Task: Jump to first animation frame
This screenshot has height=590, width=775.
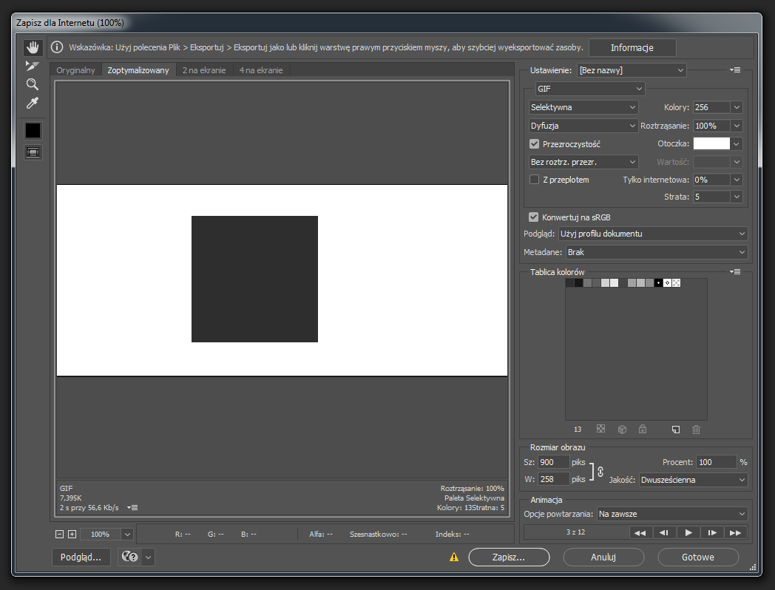Action: tap(640, 532)
